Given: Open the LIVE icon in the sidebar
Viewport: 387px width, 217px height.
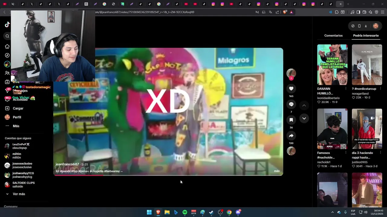Looking at the screenshot, I should pyautogui.click(x=7, y=82).
